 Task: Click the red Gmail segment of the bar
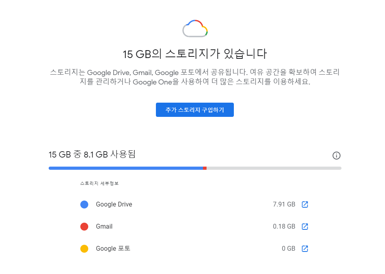(x=205, y=168)
